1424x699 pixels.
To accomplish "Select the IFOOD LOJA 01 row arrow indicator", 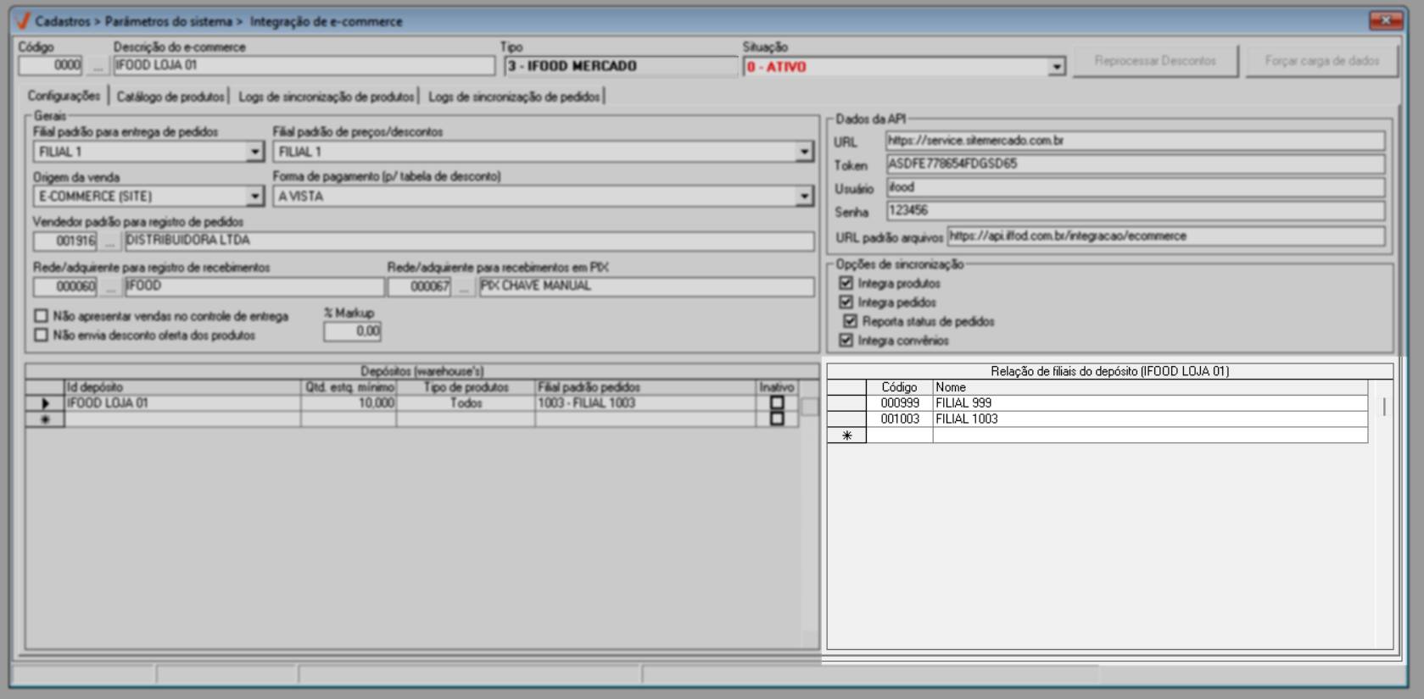I will (45, 403).
